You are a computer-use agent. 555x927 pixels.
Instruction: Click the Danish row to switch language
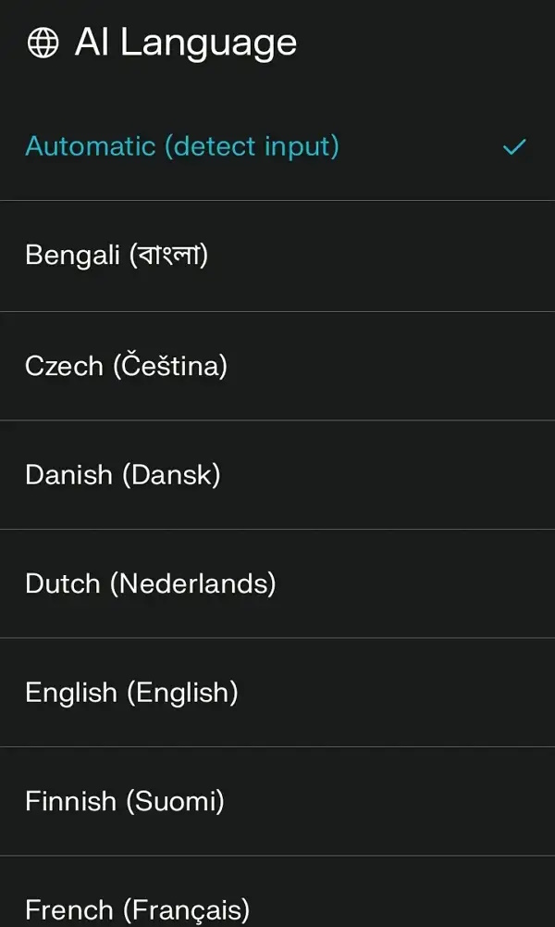pos(121,474)
